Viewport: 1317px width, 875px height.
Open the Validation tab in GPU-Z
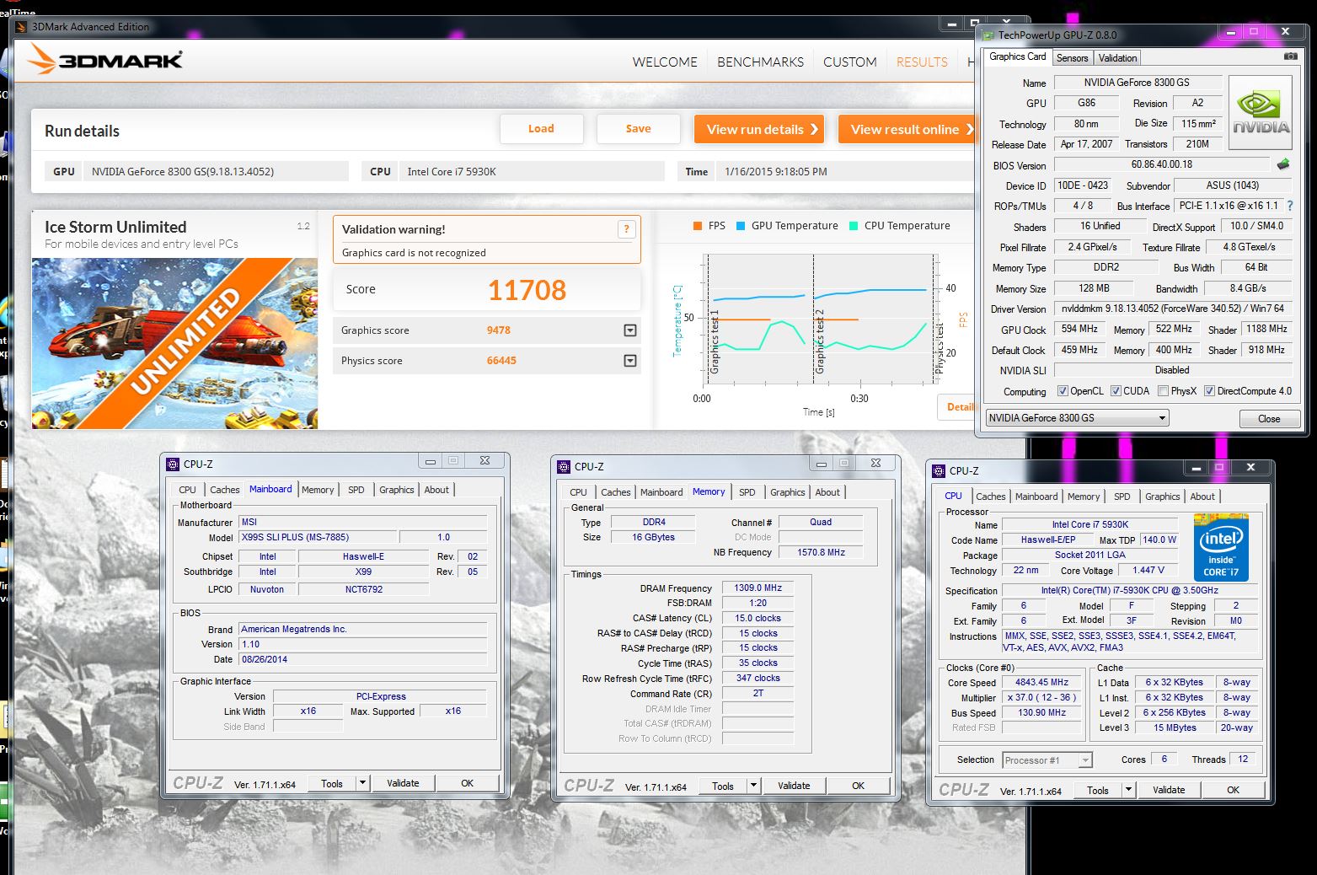click(1117, 58)
